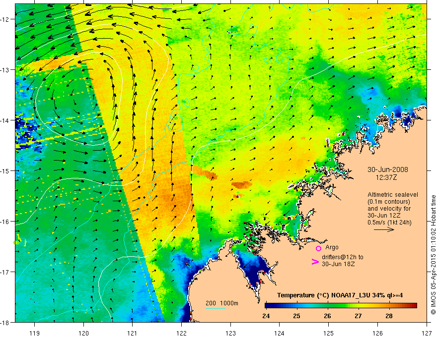Click the longitude axis label 120

[x=83, y=334]
